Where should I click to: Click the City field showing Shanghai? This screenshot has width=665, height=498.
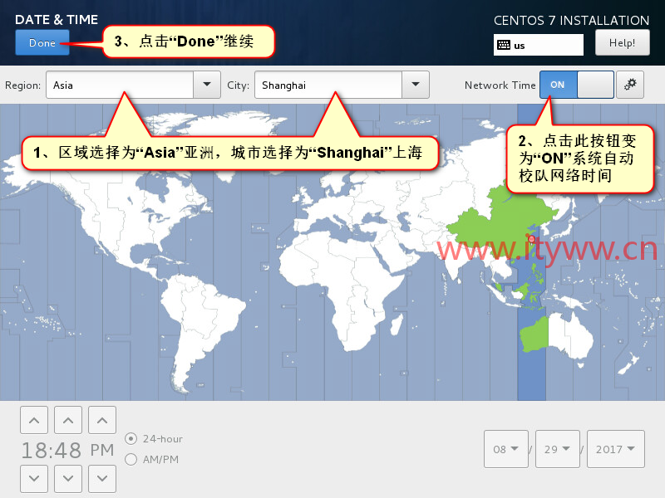tap(328, 85)
